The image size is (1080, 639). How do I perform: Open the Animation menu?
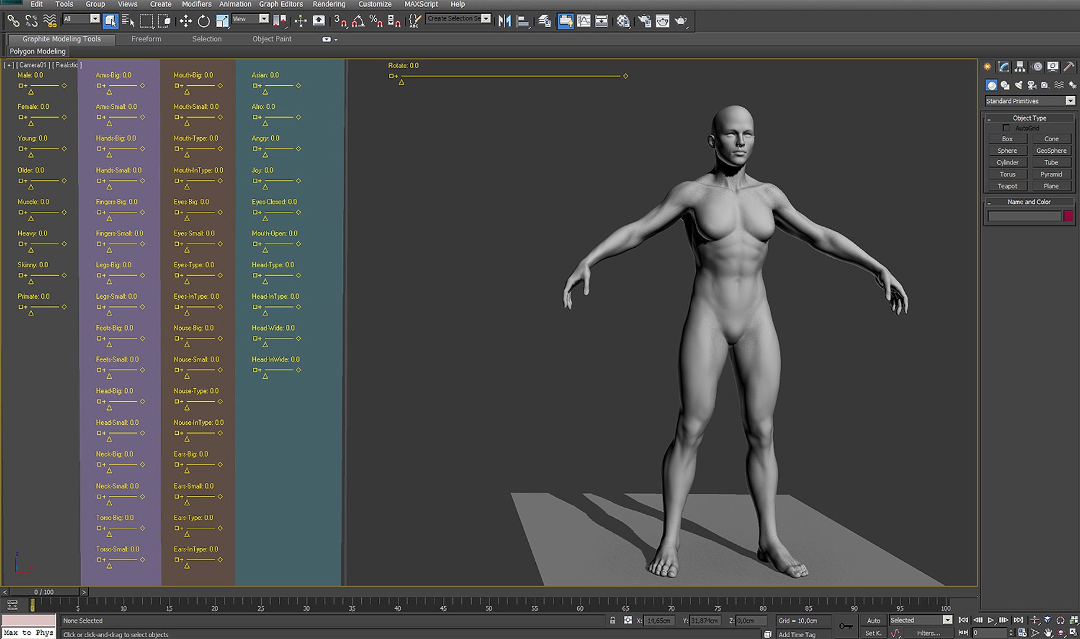[x=235, y=4]
